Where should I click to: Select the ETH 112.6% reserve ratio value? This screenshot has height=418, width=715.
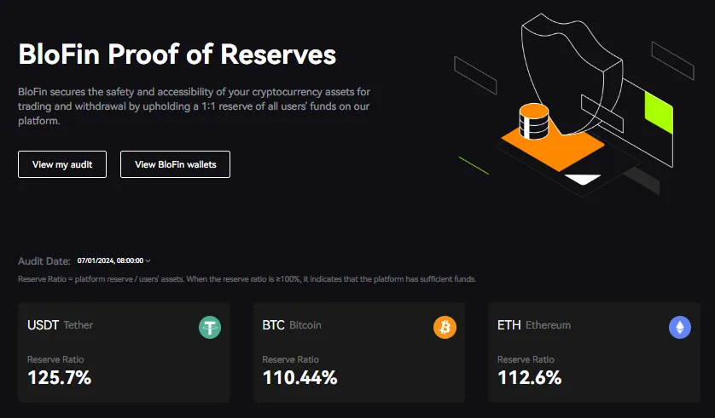[x=529, y=377]
